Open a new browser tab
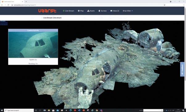 click(26, 2)
